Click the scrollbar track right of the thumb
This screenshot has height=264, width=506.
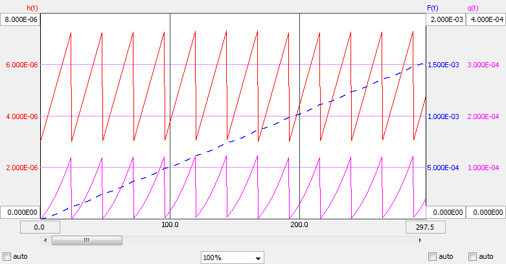pyautogui.click(x=259, y=240)
